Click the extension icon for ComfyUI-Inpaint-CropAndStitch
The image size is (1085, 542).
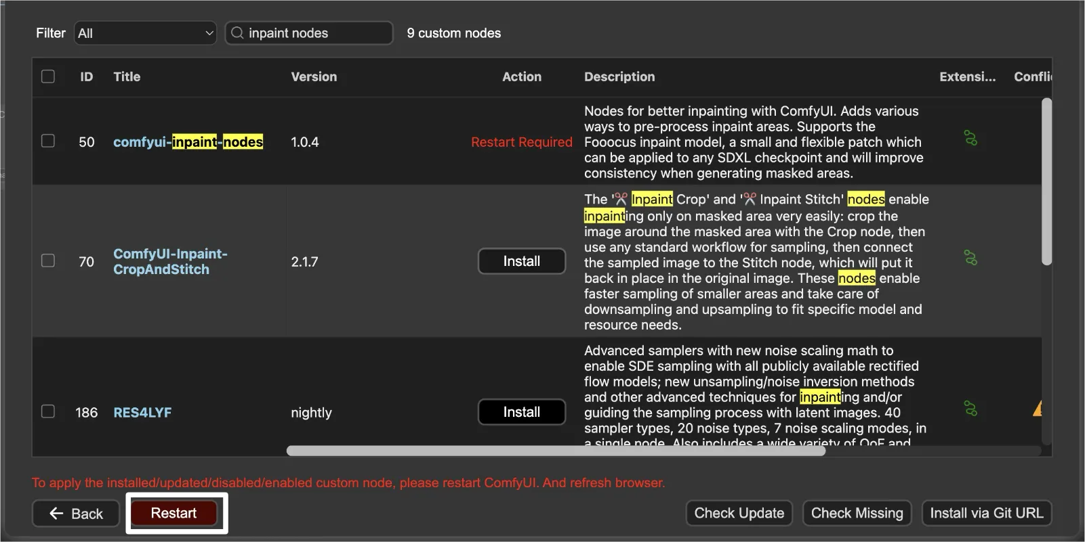970,258
